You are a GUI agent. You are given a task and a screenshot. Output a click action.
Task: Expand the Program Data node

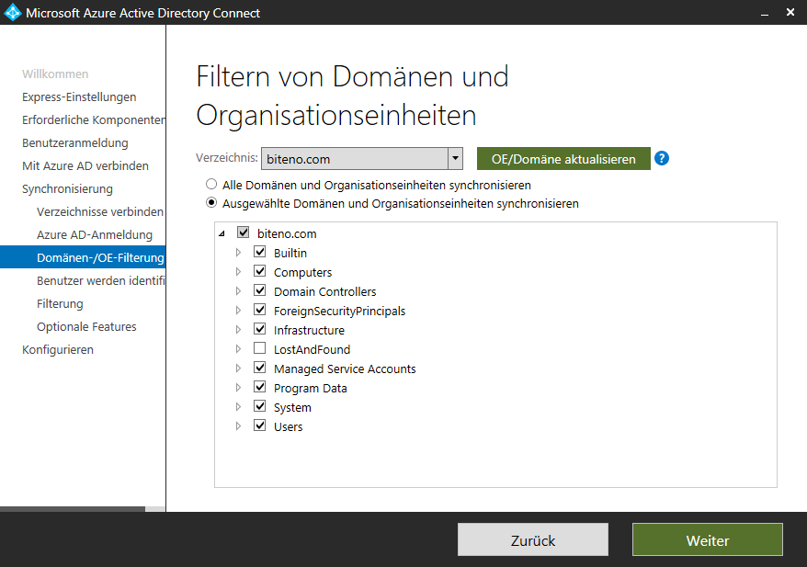point(238,388)
